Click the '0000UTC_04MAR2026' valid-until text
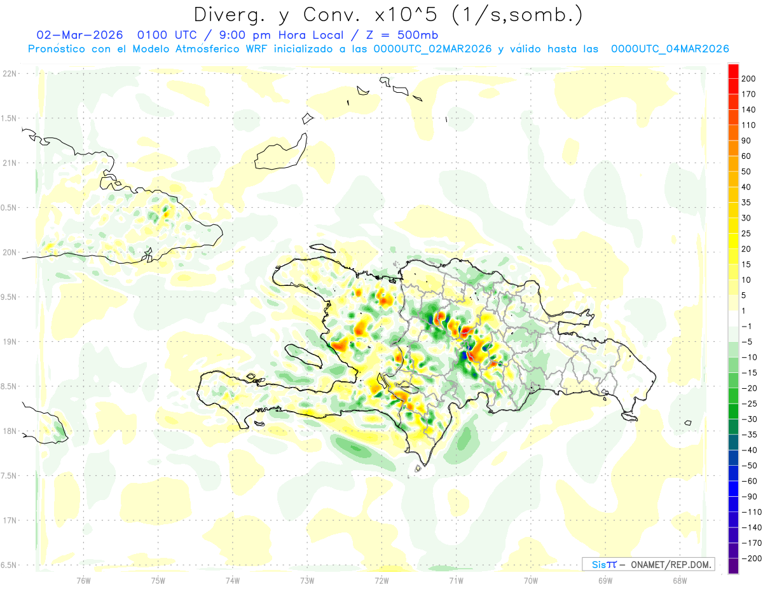Viewport: 763px width, 589px height. click(670, 49)
